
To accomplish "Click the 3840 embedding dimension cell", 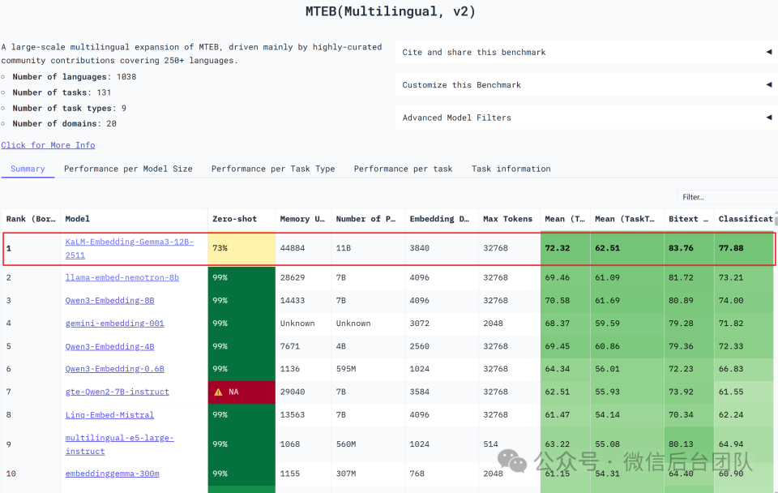I will point(442,248).
